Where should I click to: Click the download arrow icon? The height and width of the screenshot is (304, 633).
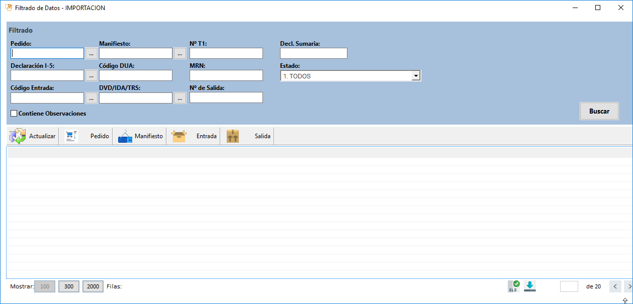point(530,286)
